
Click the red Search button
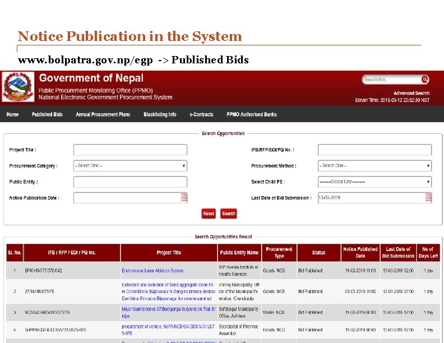229,214
